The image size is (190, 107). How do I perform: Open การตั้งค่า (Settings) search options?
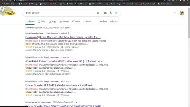point(103,22)
